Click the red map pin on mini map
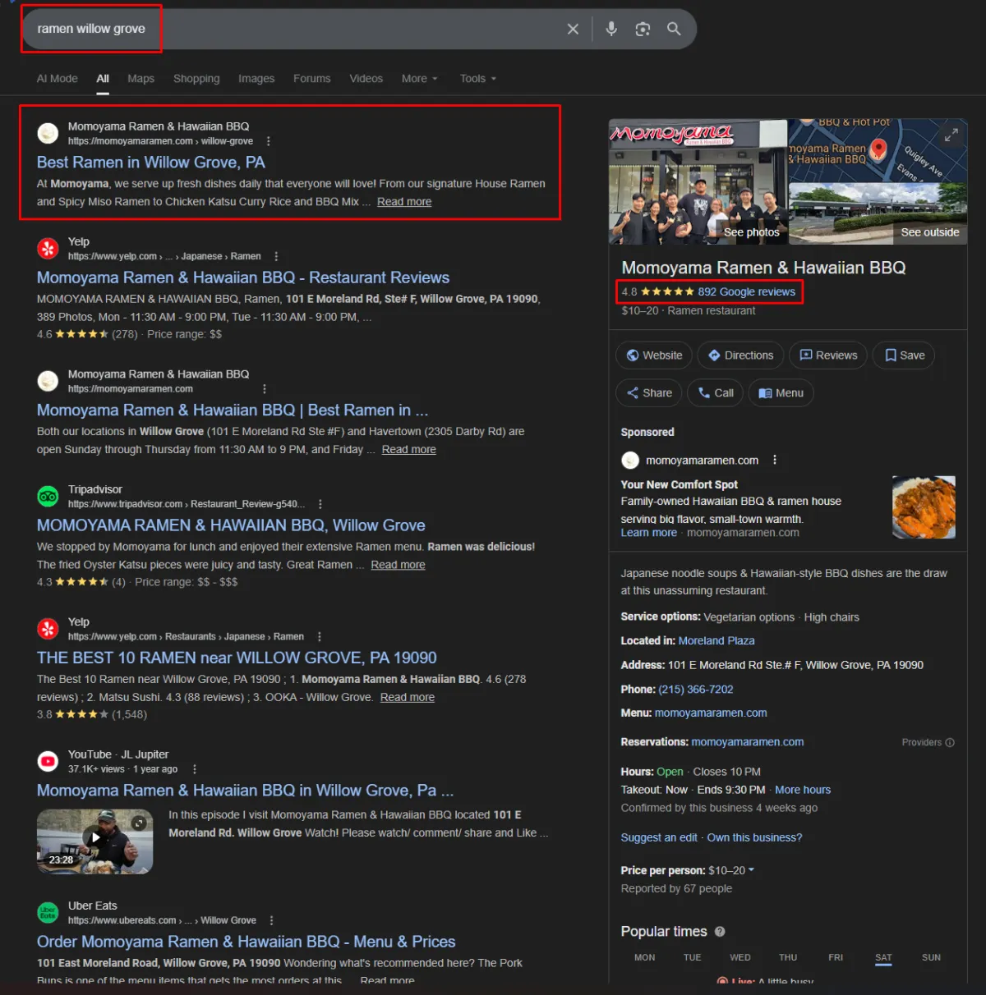 [878, 149]
